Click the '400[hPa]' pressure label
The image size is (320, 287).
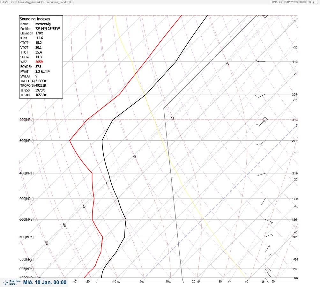click(x=26, y=173)
